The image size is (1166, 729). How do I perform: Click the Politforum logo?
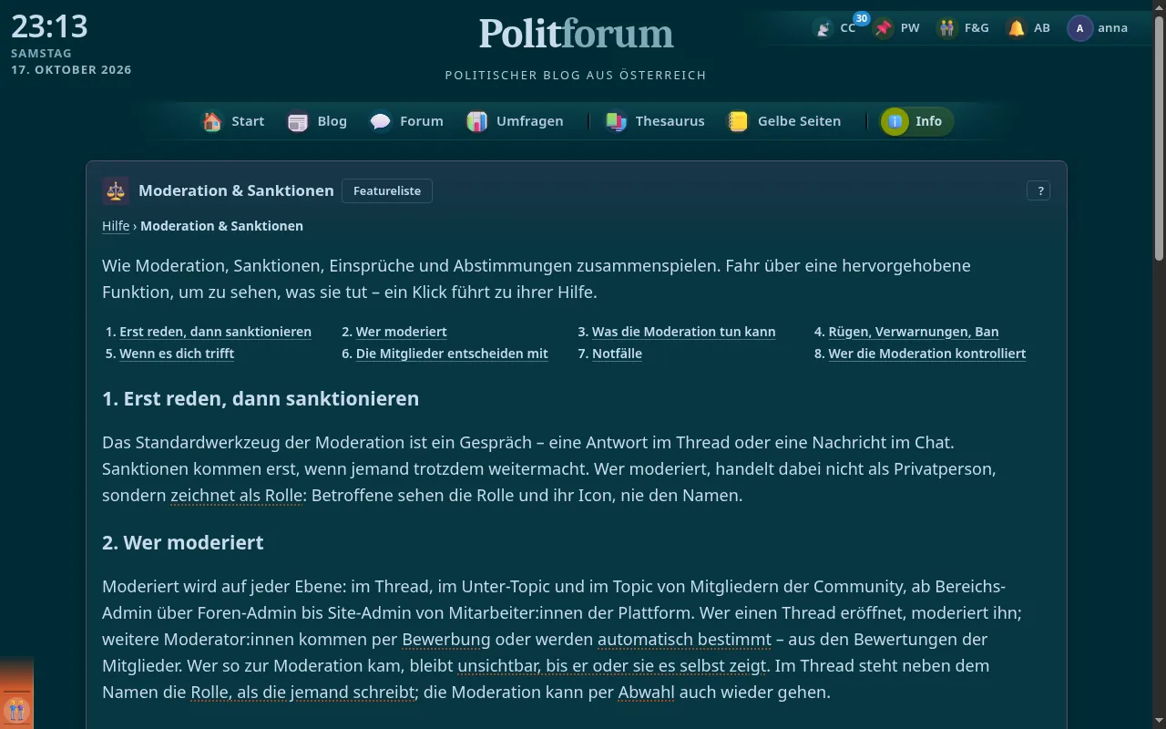pos(577,34)
